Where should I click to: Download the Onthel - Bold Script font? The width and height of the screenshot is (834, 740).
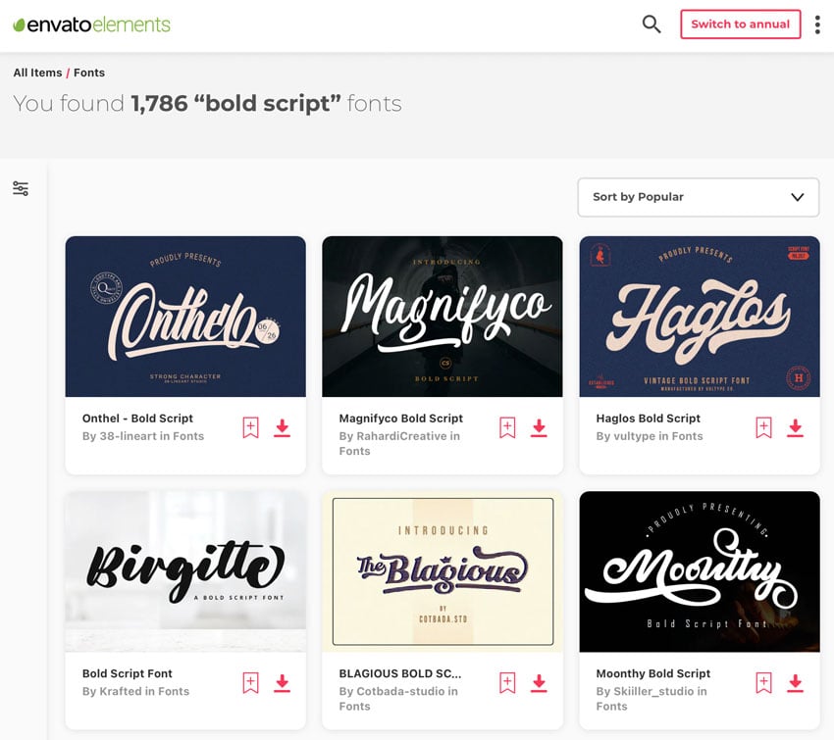click(282, 427)
